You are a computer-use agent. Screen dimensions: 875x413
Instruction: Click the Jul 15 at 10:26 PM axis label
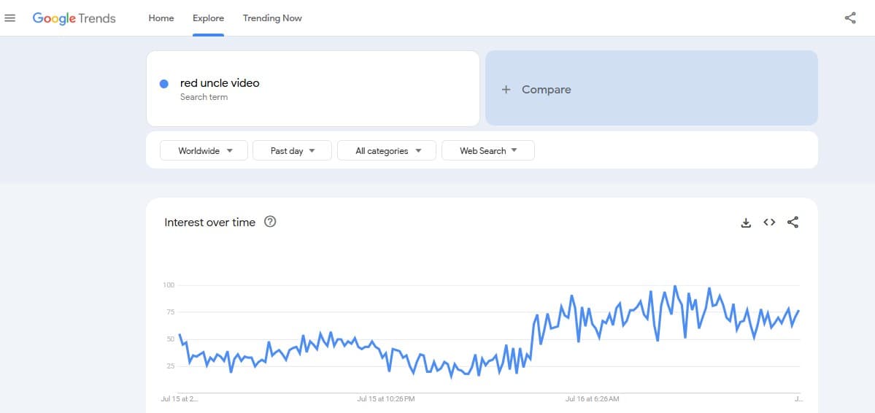click(386, 399)
